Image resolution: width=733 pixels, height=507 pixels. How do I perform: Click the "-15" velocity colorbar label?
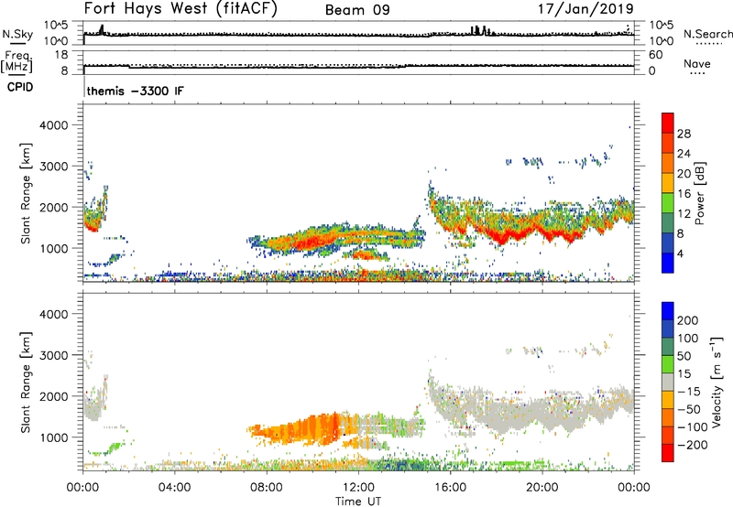click(689, 391)
